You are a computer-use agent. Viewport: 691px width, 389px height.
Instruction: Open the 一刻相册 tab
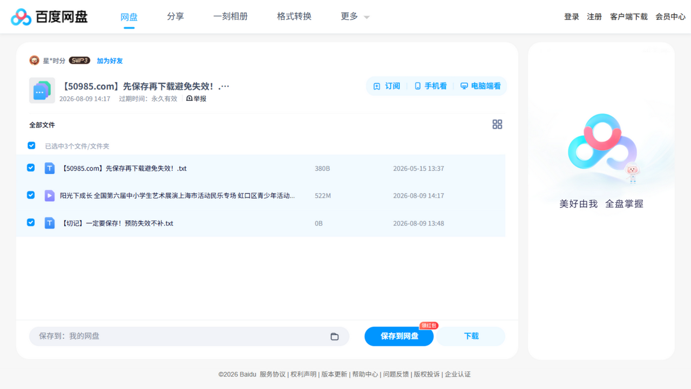pos(231,17)
